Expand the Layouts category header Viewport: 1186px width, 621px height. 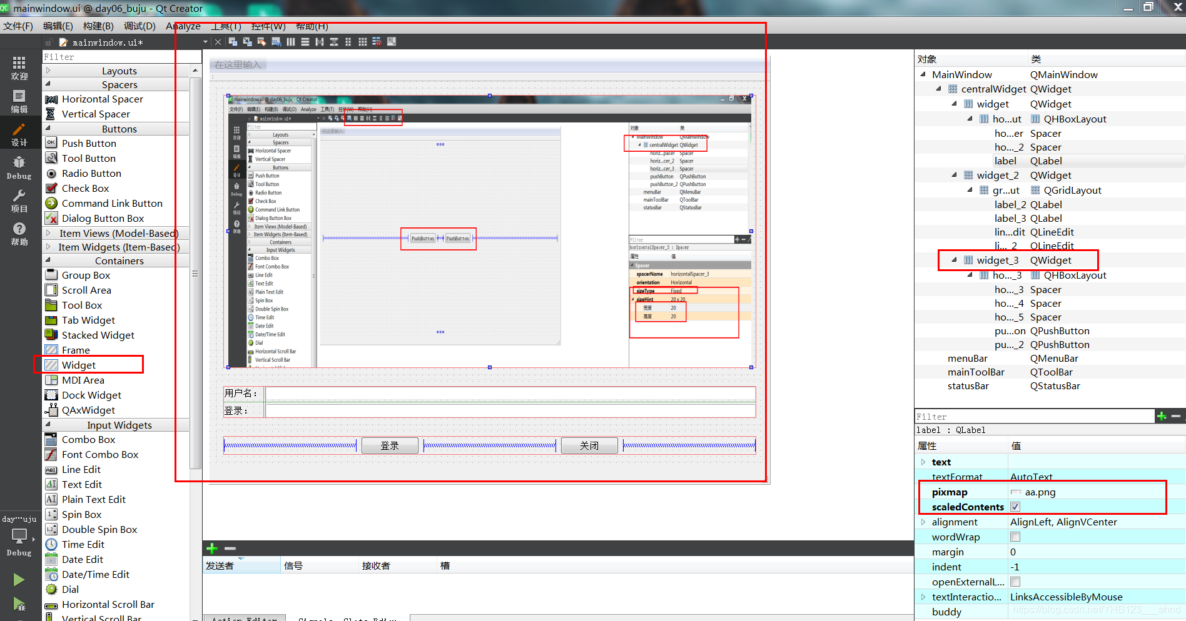116,71
